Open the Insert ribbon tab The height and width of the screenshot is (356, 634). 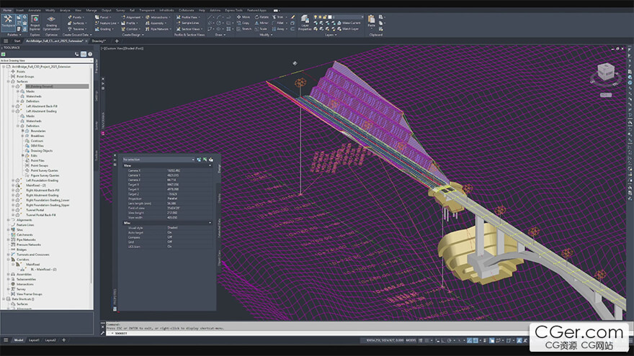[x=19, y=10]
